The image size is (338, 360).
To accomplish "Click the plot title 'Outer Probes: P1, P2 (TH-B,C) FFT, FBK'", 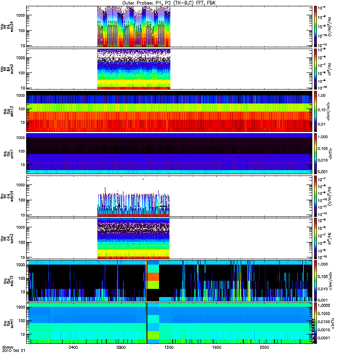I will (169, 3).
